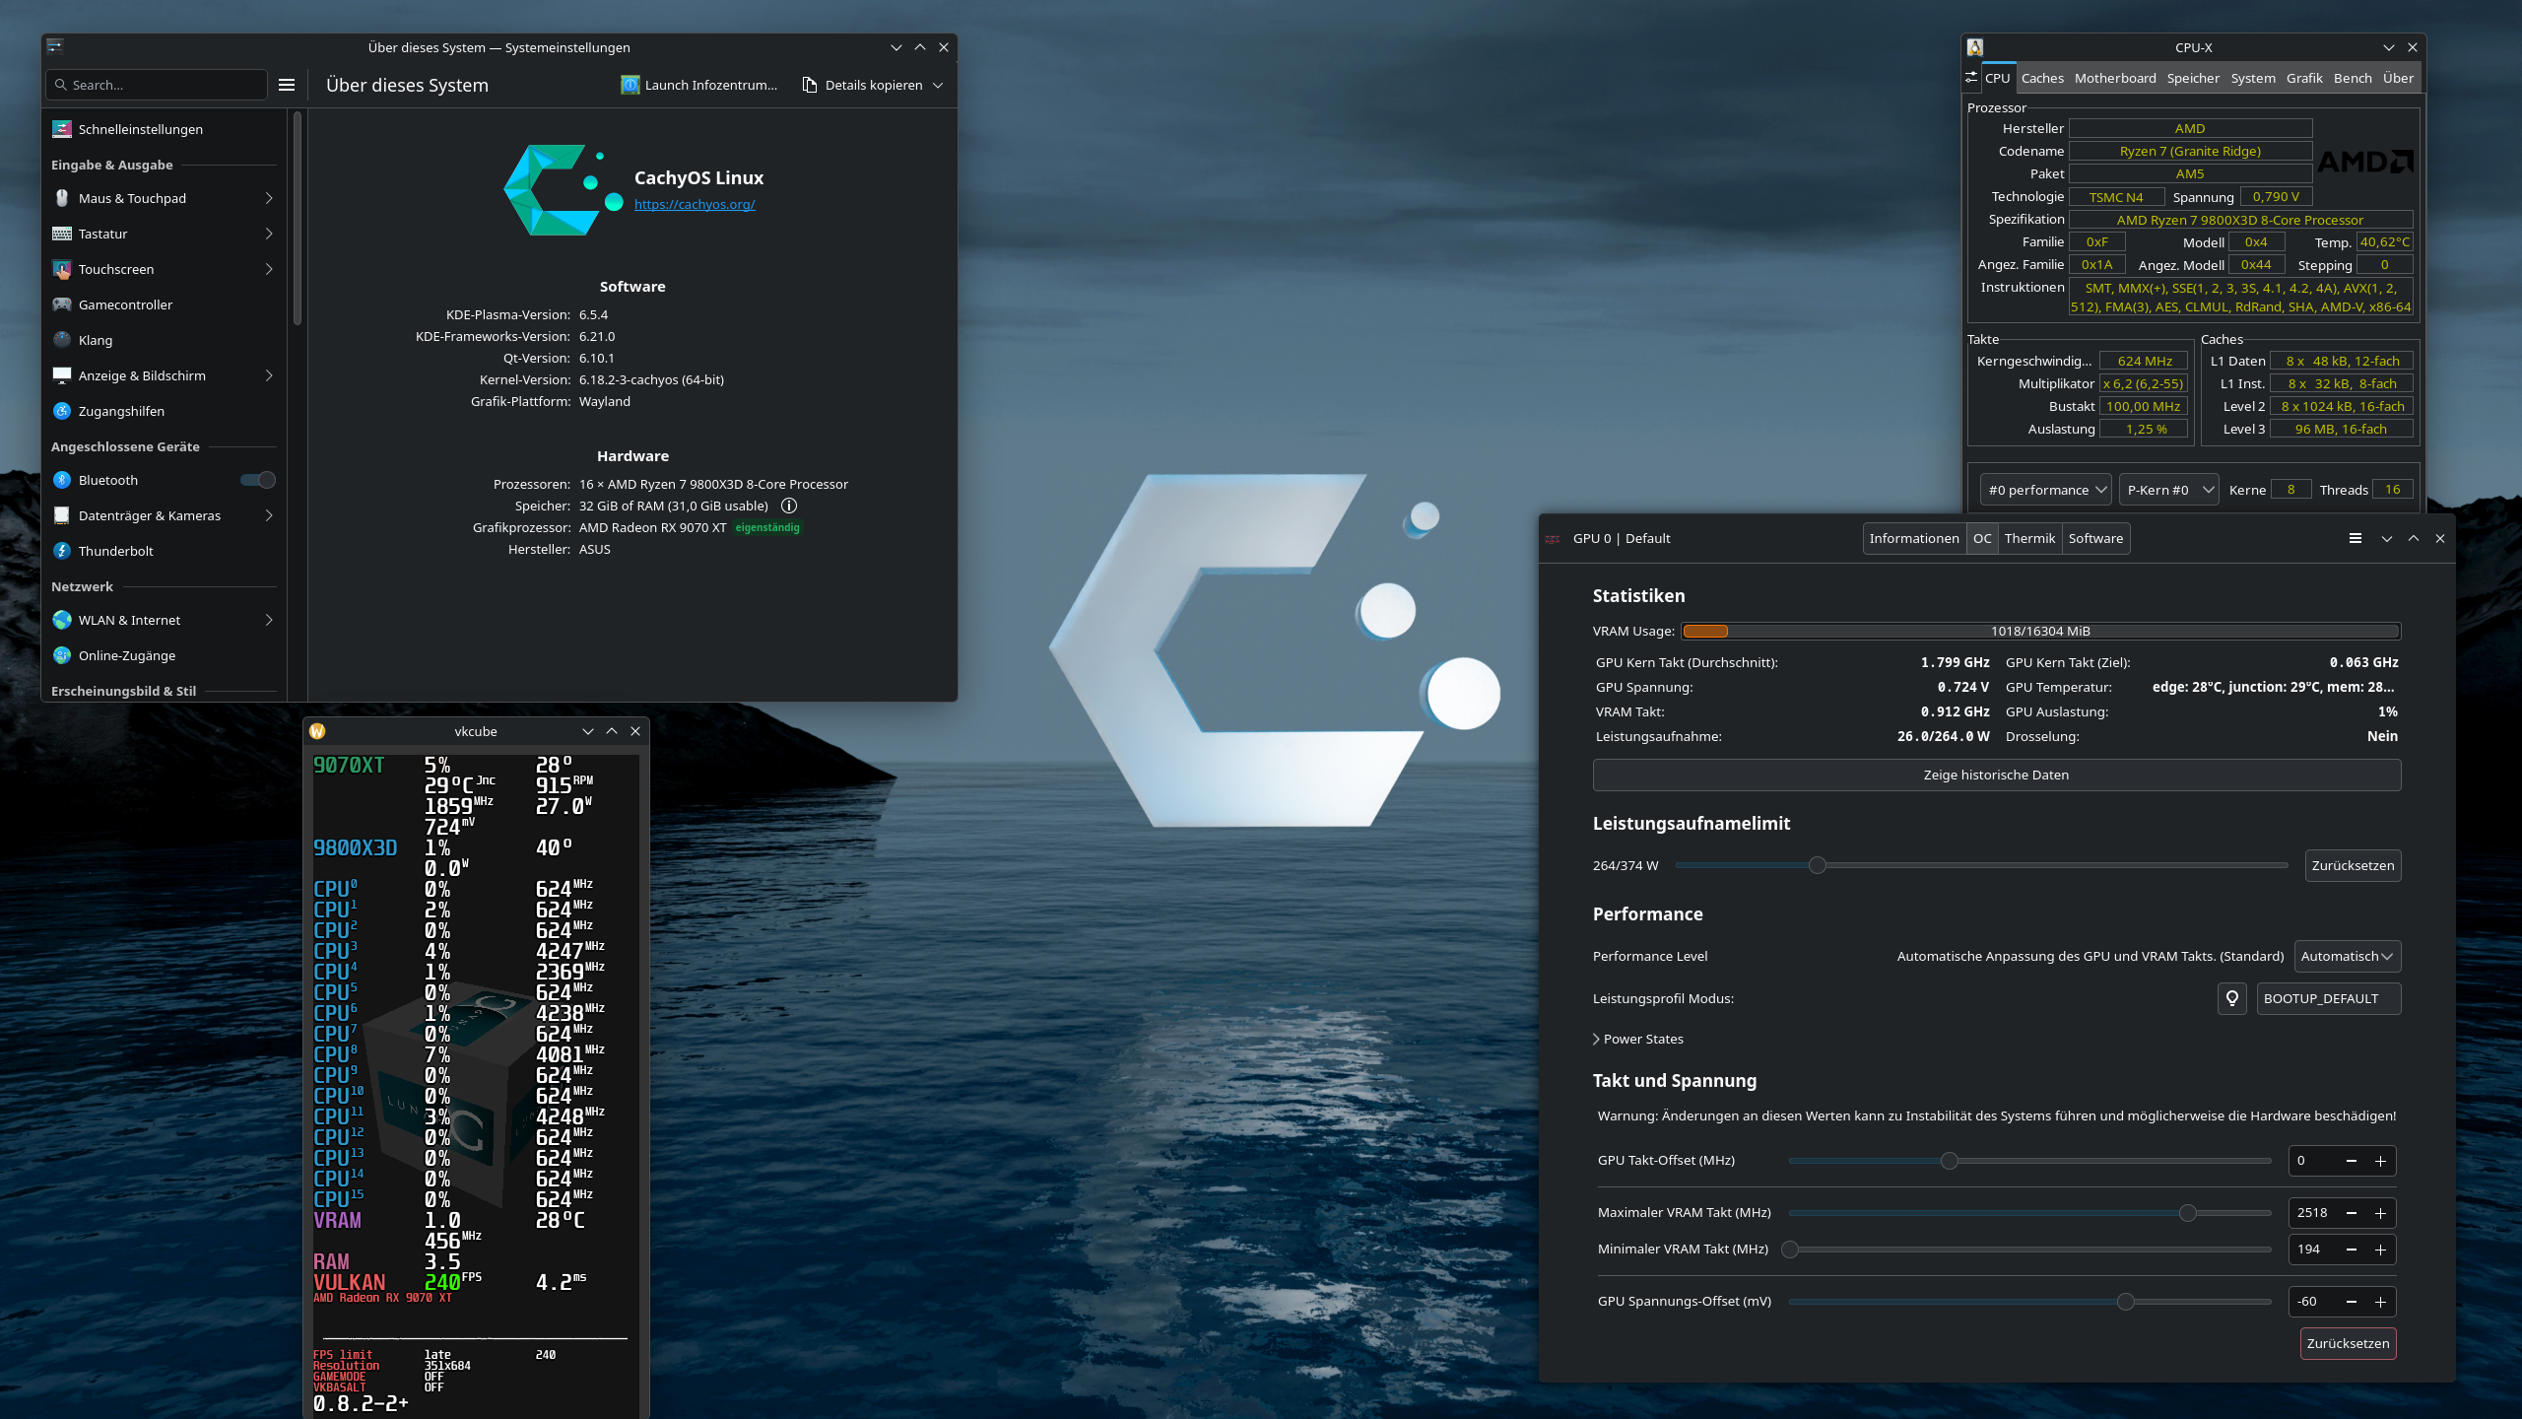Open the Grafik tab in CPU-X

coord(2304,78)
